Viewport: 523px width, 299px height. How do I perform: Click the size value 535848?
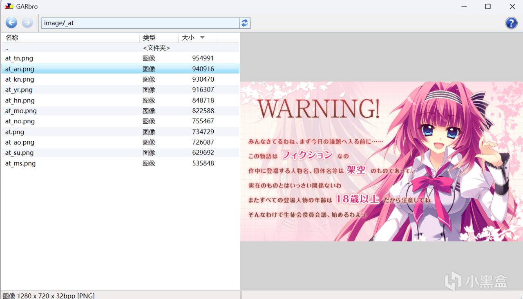pyautogui.click(x=203, y=163)
